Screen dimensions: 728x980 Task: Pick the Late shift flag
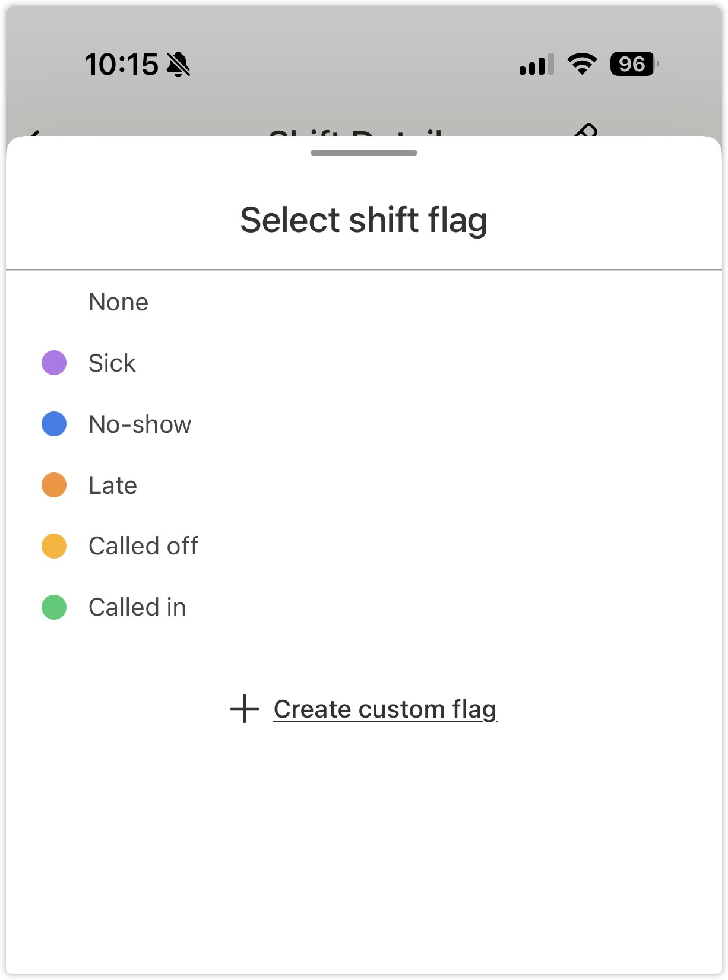tap(363, 486)
